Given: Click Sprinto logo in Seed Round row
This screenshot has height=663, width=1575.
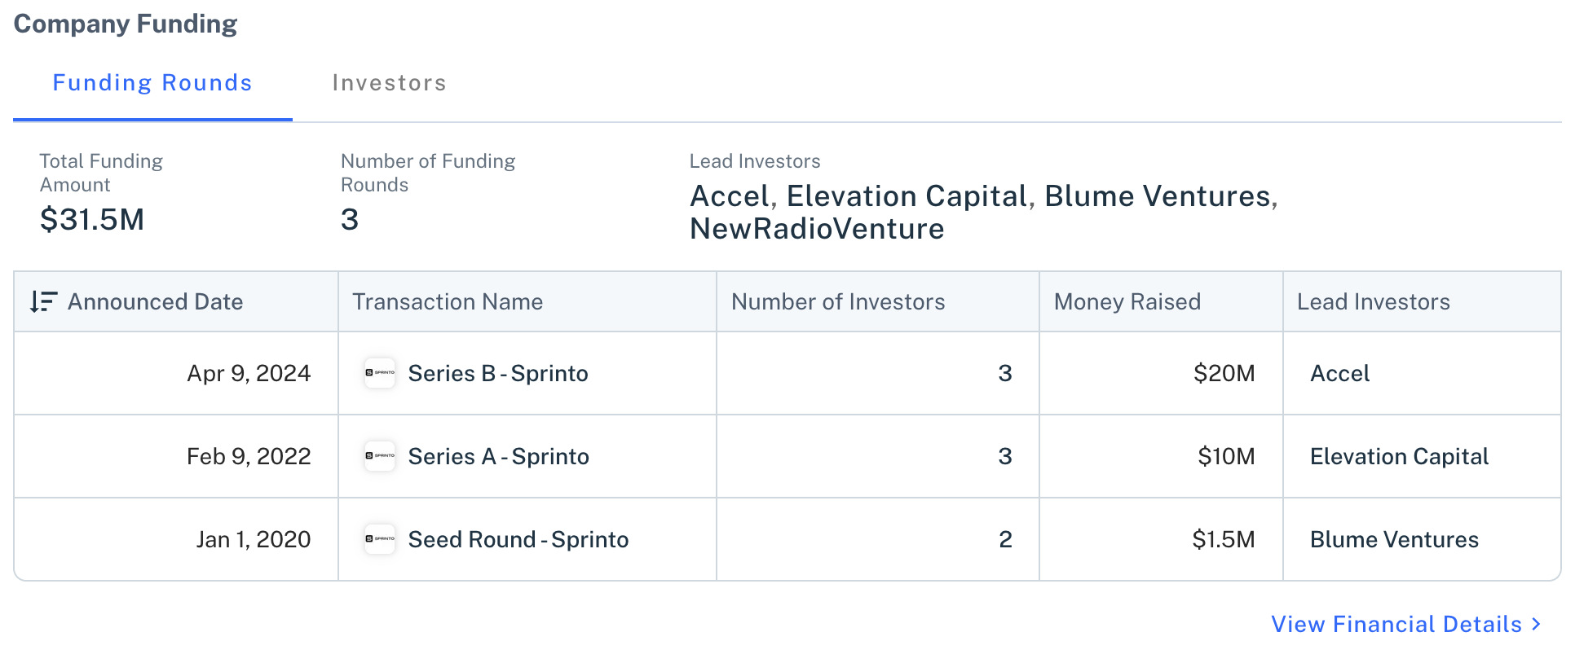Looking at the screenshot, I should click(380, 539).
